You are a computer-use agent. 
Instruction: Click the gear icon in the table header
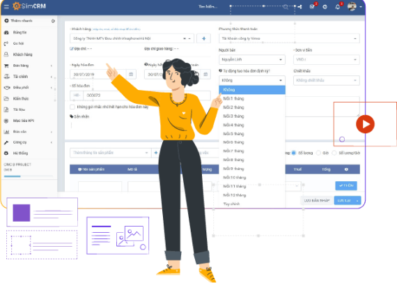(x=346, y=169)
